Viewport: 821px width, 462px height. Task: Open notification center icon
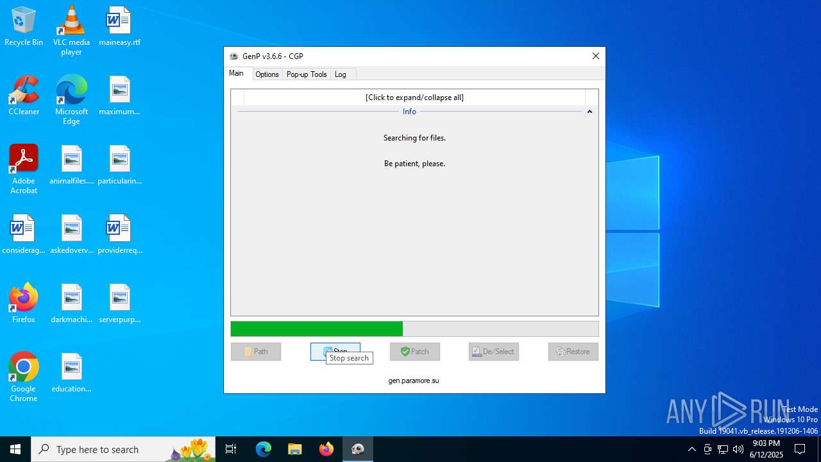tap(800, 449)
